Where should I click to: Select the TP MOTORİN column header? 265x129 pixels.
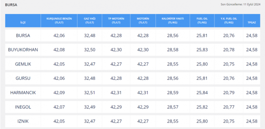(116, 21)
